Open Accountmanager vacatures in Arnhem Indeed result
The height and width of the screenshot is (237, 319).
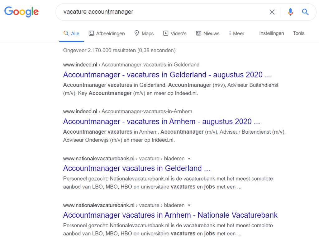pyautogui.click(x=162, y=121)
